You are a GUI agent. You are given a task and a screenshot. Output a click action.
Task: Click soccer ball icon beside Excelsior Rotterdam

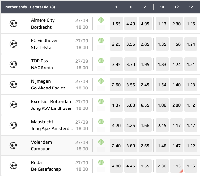pyautogui.click(x=13, y=105)
